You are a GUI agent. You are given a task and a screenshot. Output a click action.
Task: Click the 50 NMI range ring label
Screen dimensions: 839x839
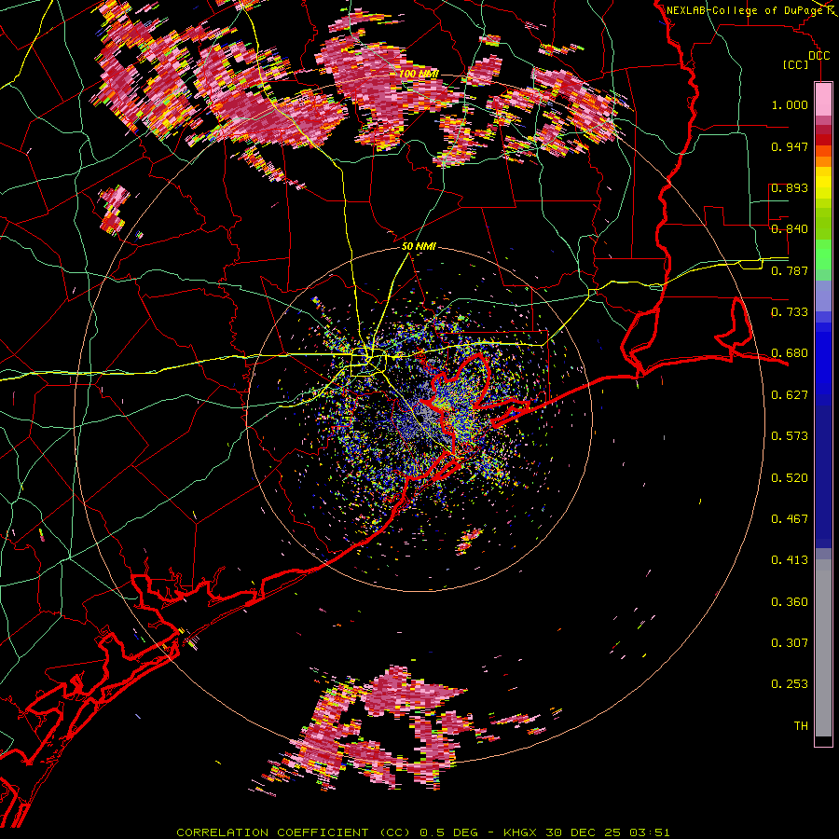point(419,246)
